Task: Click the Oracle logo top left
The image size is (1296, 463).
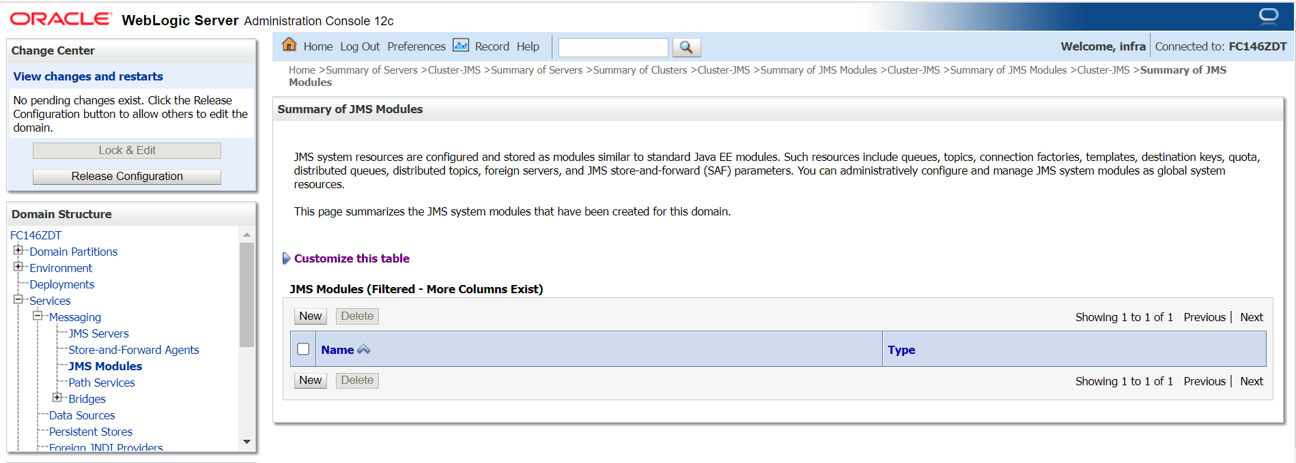Action: coord(60,19)
